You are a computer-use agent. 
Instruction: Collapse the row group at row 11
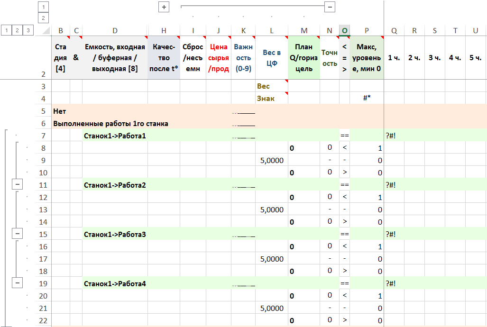pyautogui.click(x=18, y=185)
